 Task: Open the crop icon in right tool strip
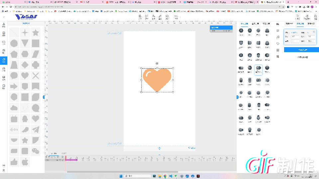278,56
